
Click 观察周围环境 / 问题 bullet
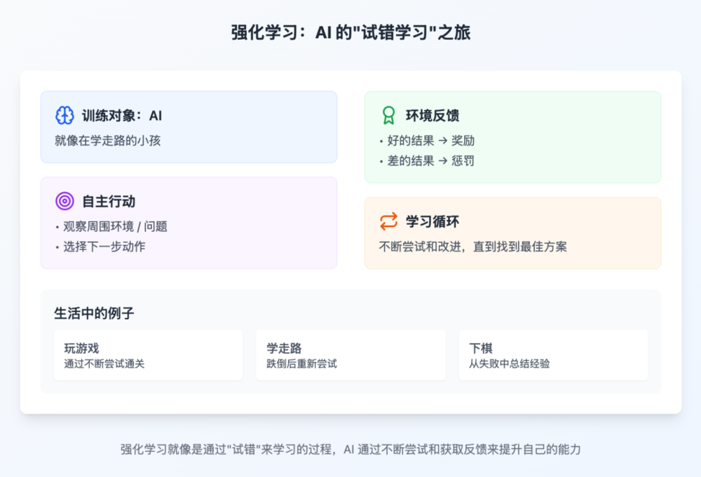(x=111, y=226)
